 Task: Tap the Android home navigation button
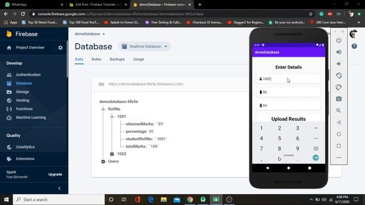tap(289, 168)
